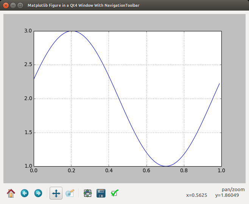Click the x-axis 1.0 tick label
This screenshot has width=249, height=204.
click(x=221, y=170)
